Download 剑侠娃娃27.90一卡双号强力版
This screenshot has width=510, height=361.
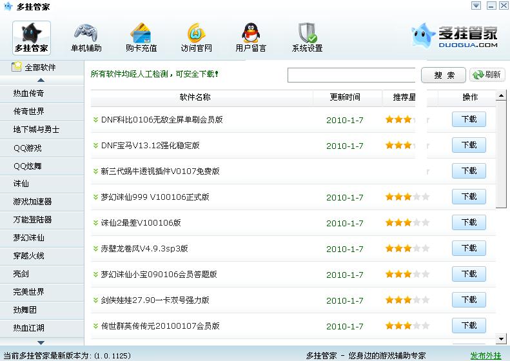469,300
